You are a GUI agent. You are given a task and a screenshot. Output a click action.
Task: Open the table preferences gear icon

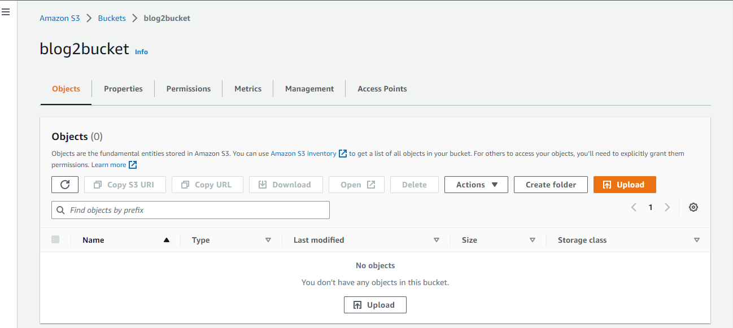click(693, 207)
